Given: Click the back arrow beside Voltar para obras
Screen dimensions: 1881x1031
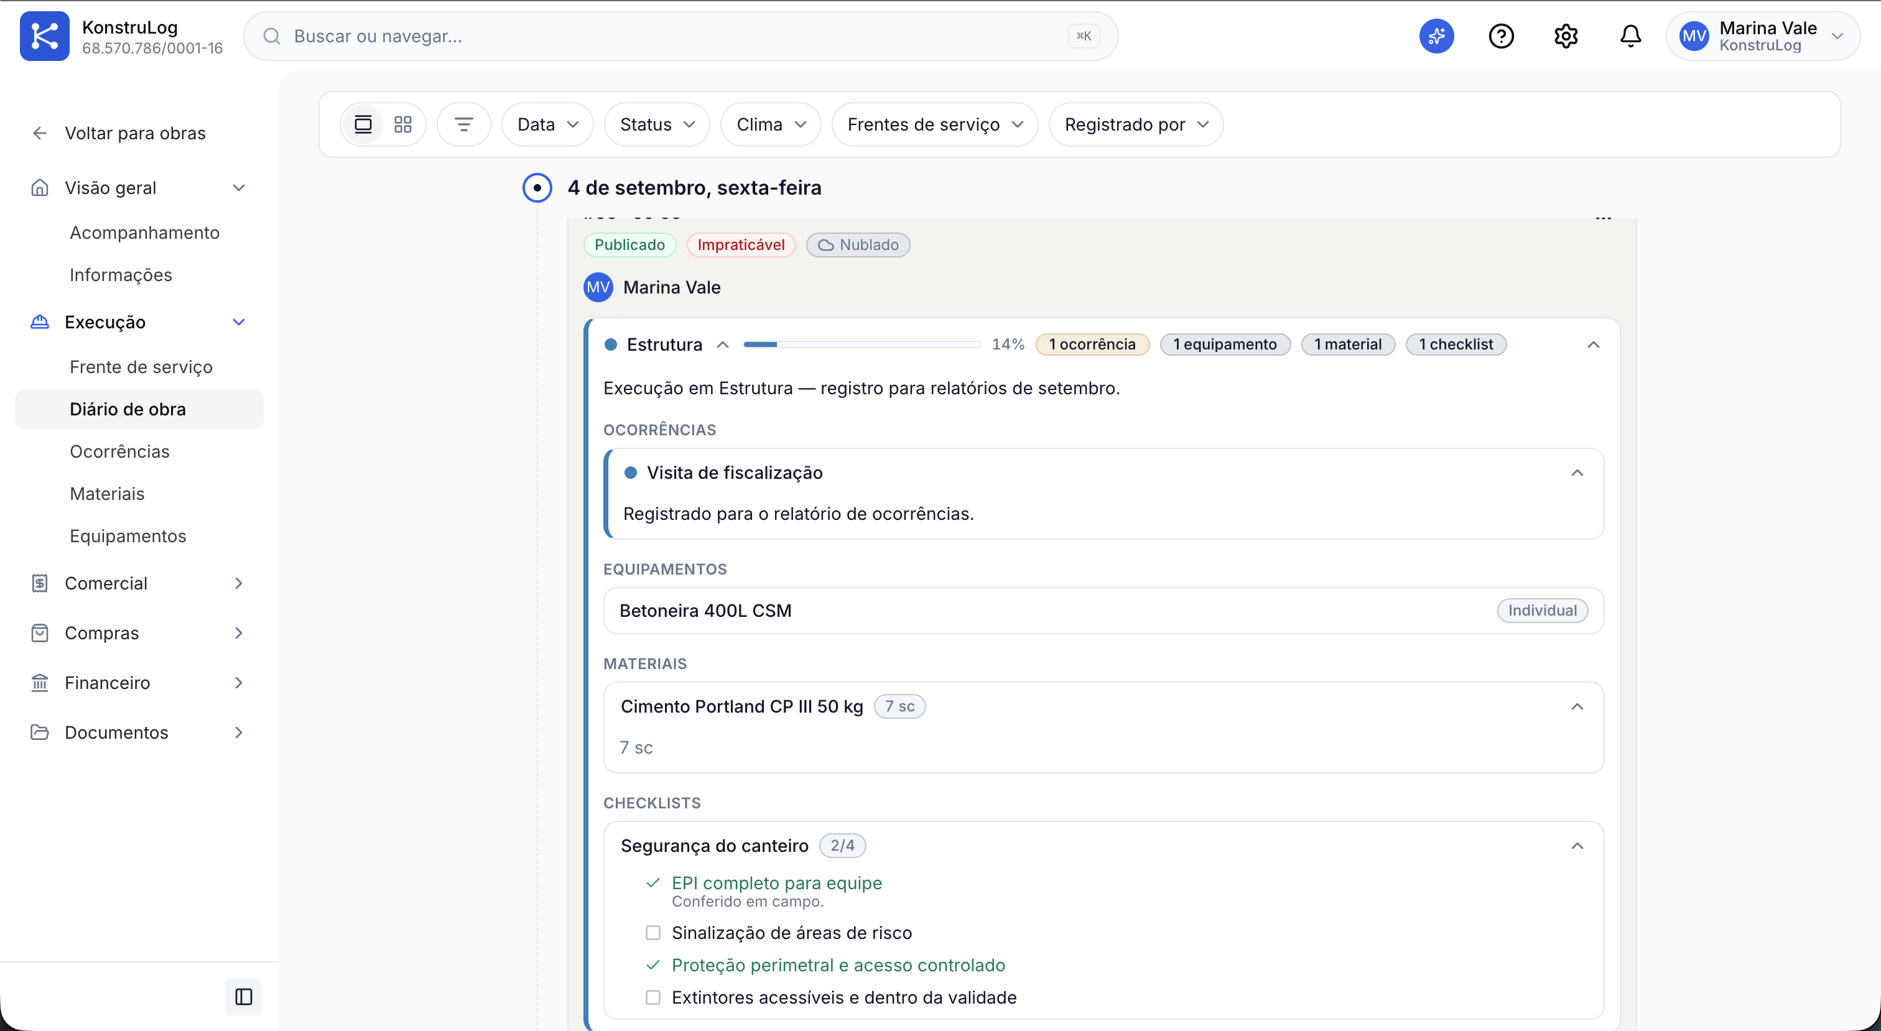Looking at the screenshot, I should pos(39,134).
